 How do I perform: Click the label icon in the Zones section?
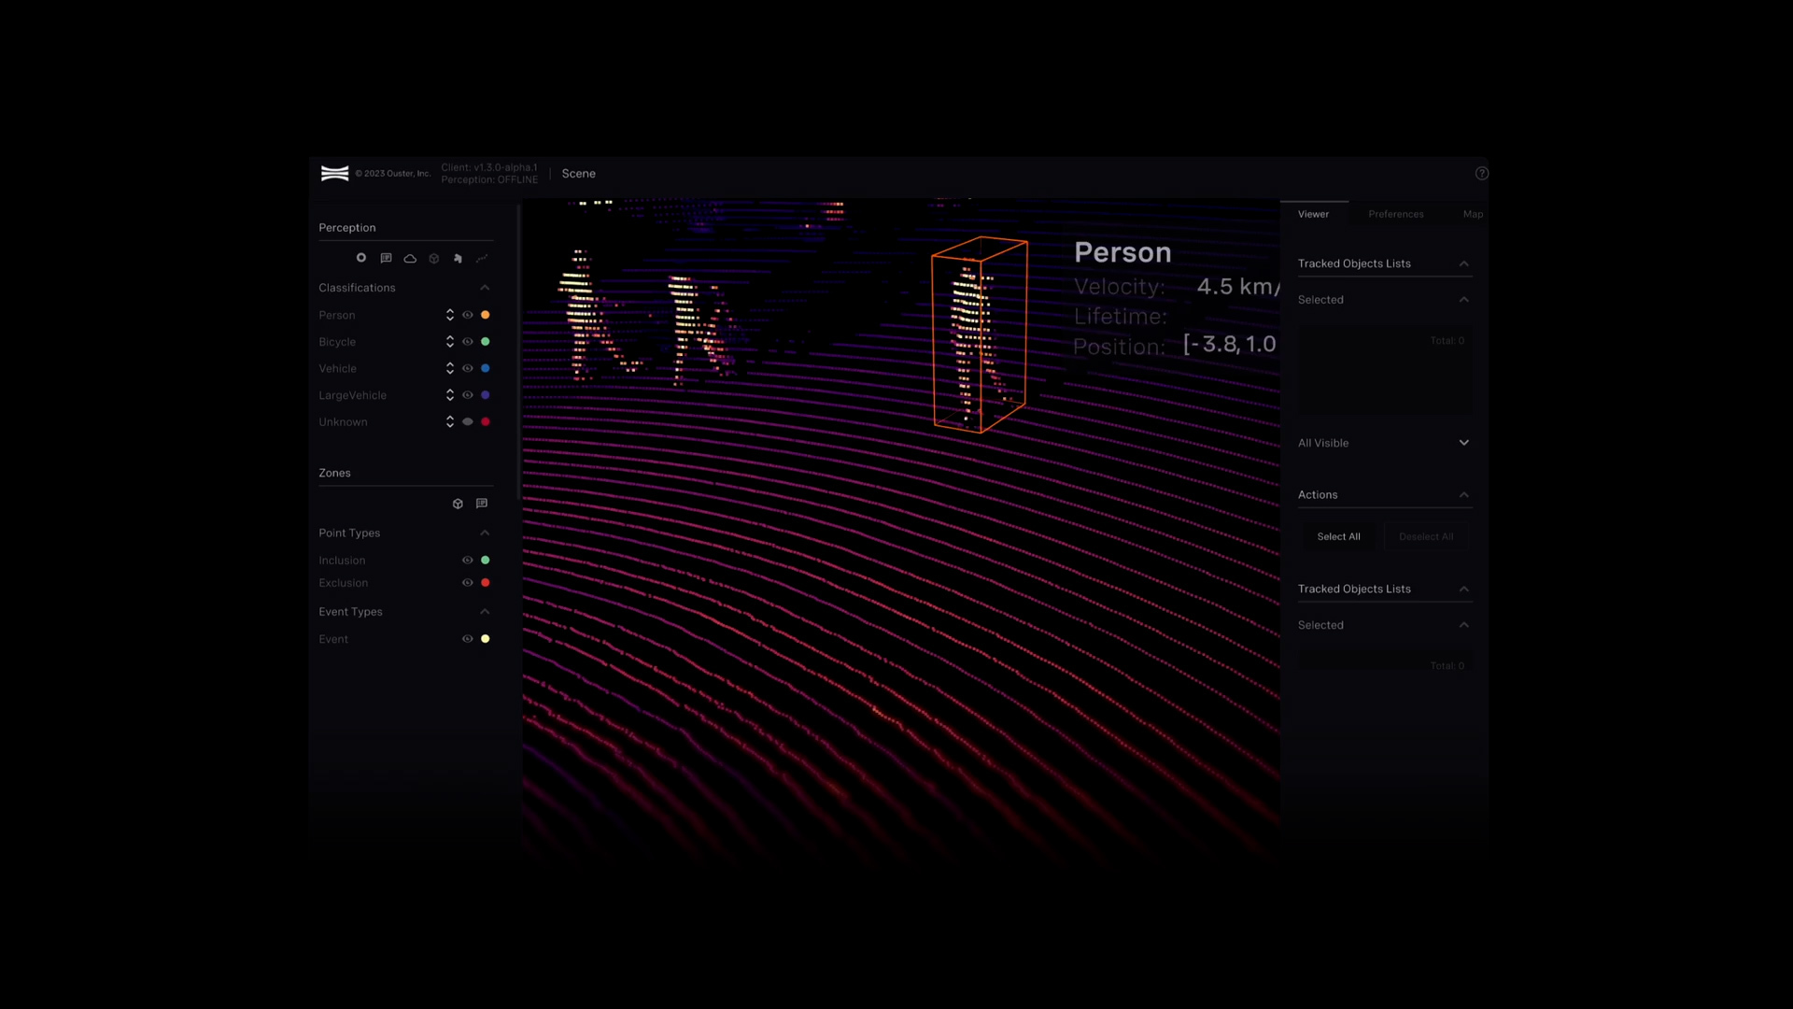(x=482, y=504)
